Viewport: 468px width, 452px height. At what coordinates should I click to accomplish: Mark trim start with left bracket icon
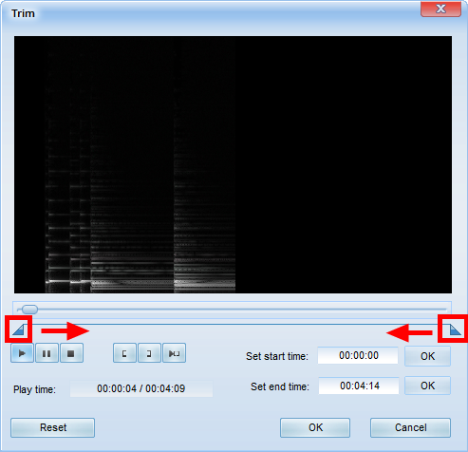124,353
